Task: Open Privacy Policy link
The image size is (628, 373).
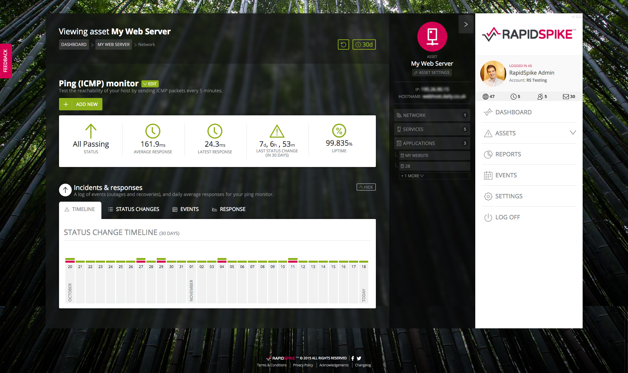Action: tap(303, 365)
